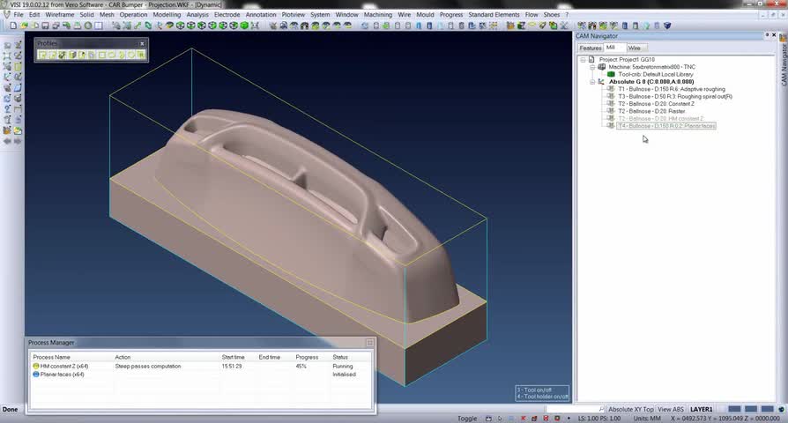The width and height of the screenshot is (788, 423).
Task: Click the second blue color box in status bar
Action: point(751,410)
